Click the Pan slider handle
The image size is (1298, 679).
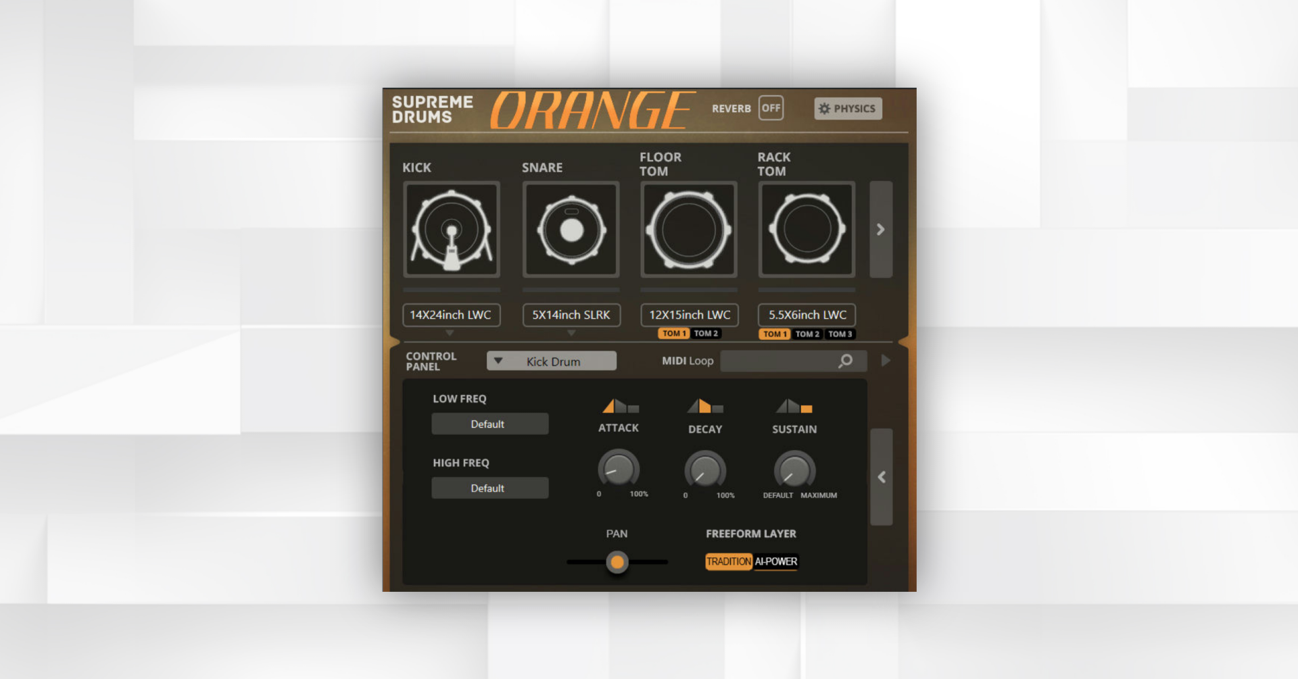point(617,561)
